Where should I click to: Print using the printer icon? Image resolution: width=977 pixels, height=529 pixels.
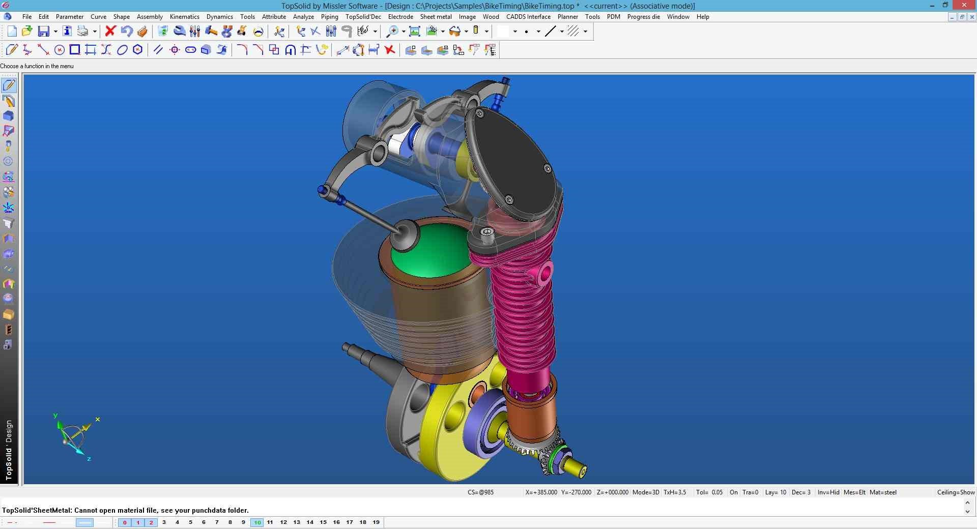click(x=82, y=32)
